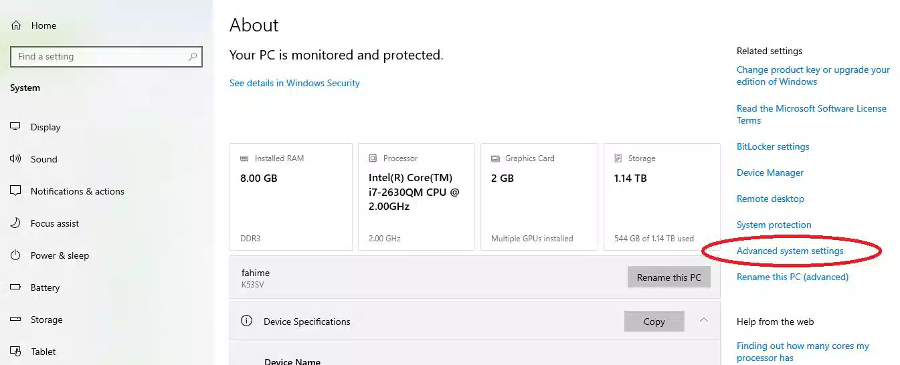Open Advanced system settings link
The height and width of the screenshot is (365, 900).
pos(790,251)
